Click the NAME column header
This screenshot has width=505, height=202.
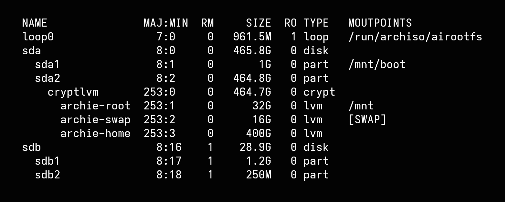[x=35, y=23]
